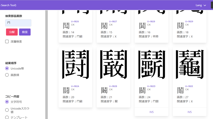Image resolution: width=213 pixels, height=119 pixels.
Task: Click small character next to U+9B28
Action: click(x=142, y=25)
